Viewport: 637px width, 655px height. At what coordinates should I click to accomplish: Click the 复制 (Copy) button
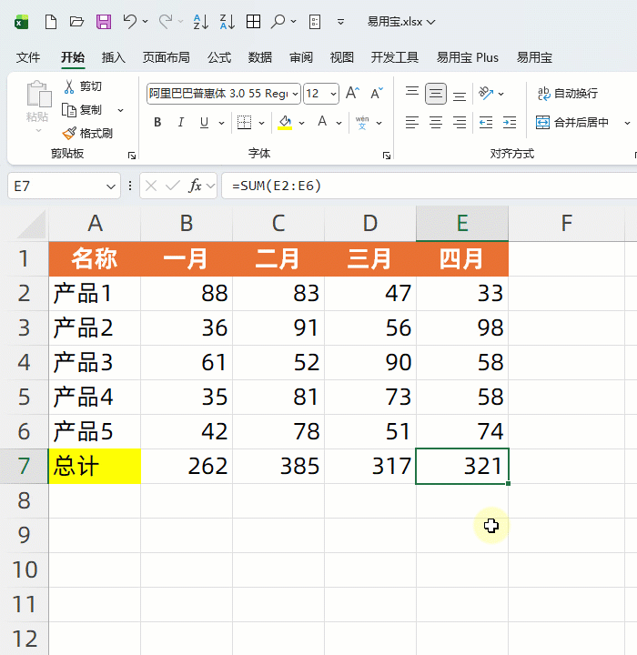[82, 110]
